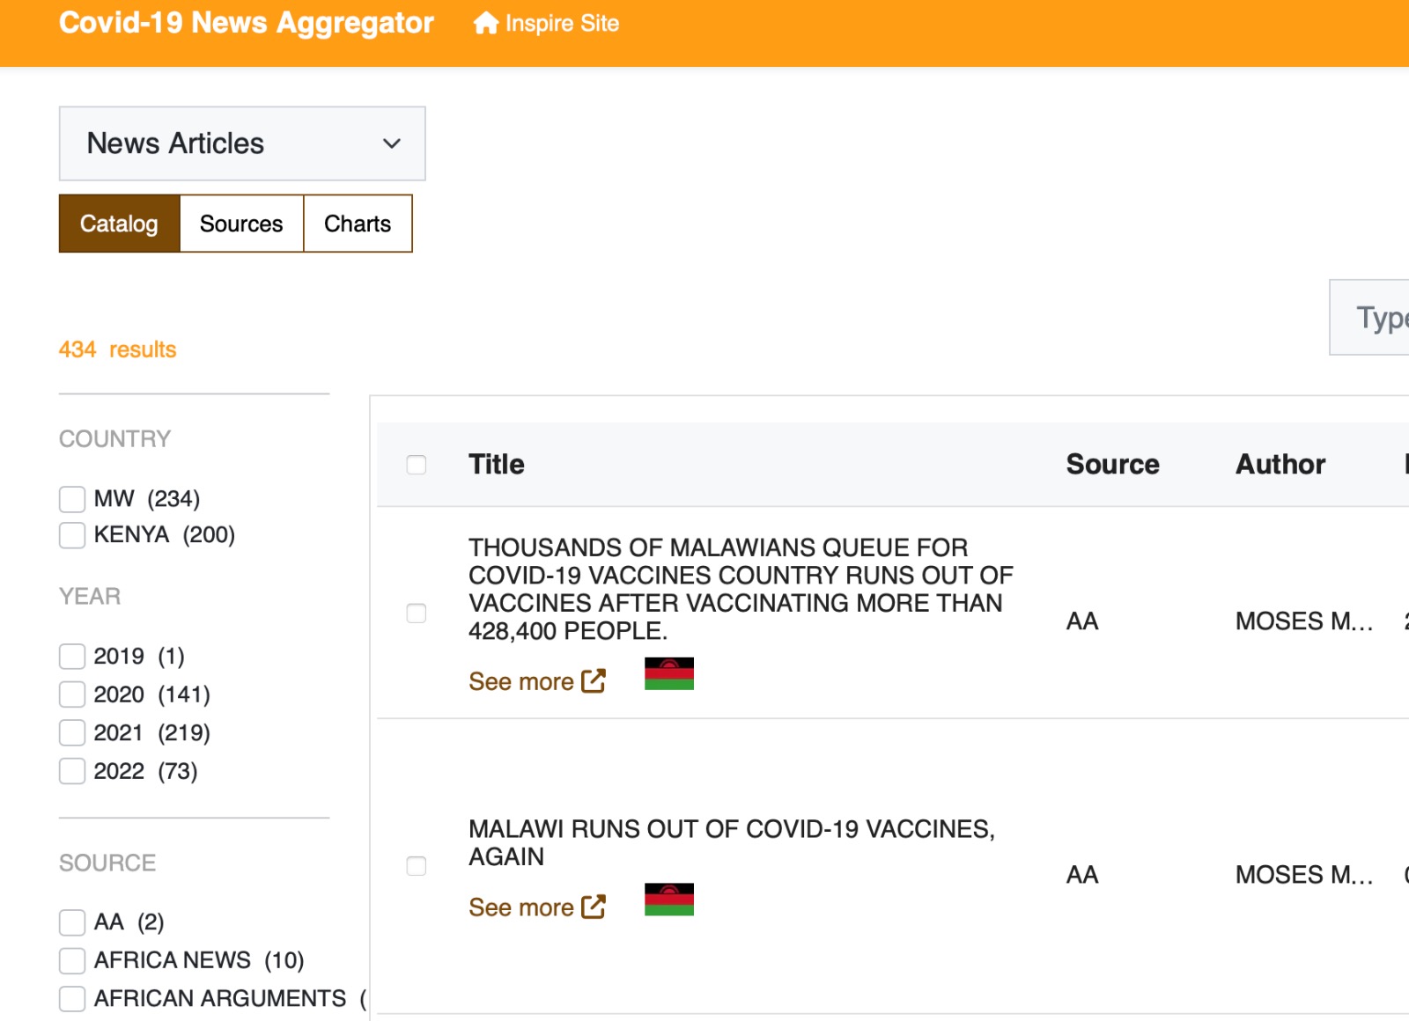Check the AFRICA NEWS source filter
This screenshot has height=1021, width=1409.
(x=72, y=960)
